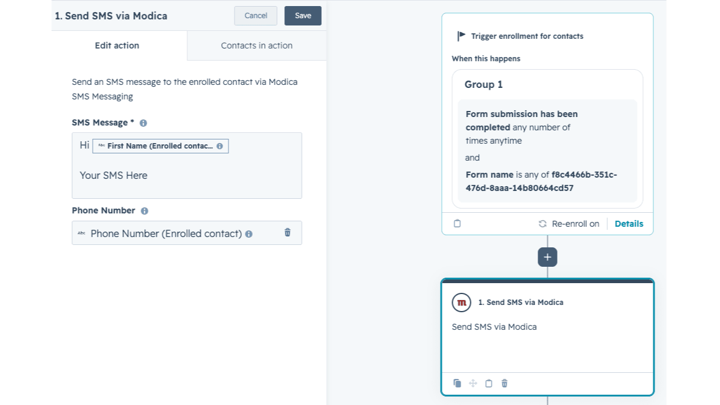This screenshot has width=720, height=405.
Task: Click the Phone Number (Enrolled contact) field
Action: pos(187,233)
